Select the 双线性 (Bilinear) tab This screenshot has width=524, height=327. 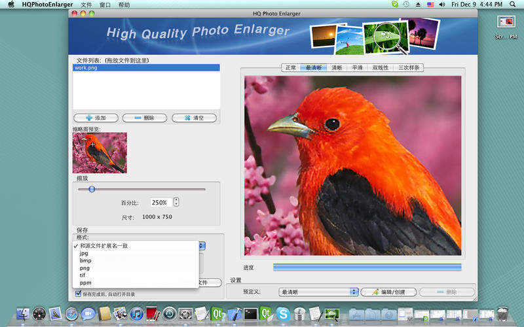[x=381, y=67]
